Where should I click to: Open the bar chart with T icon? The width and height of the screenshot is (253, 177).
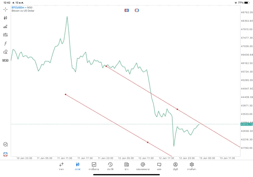coord(6,27)
